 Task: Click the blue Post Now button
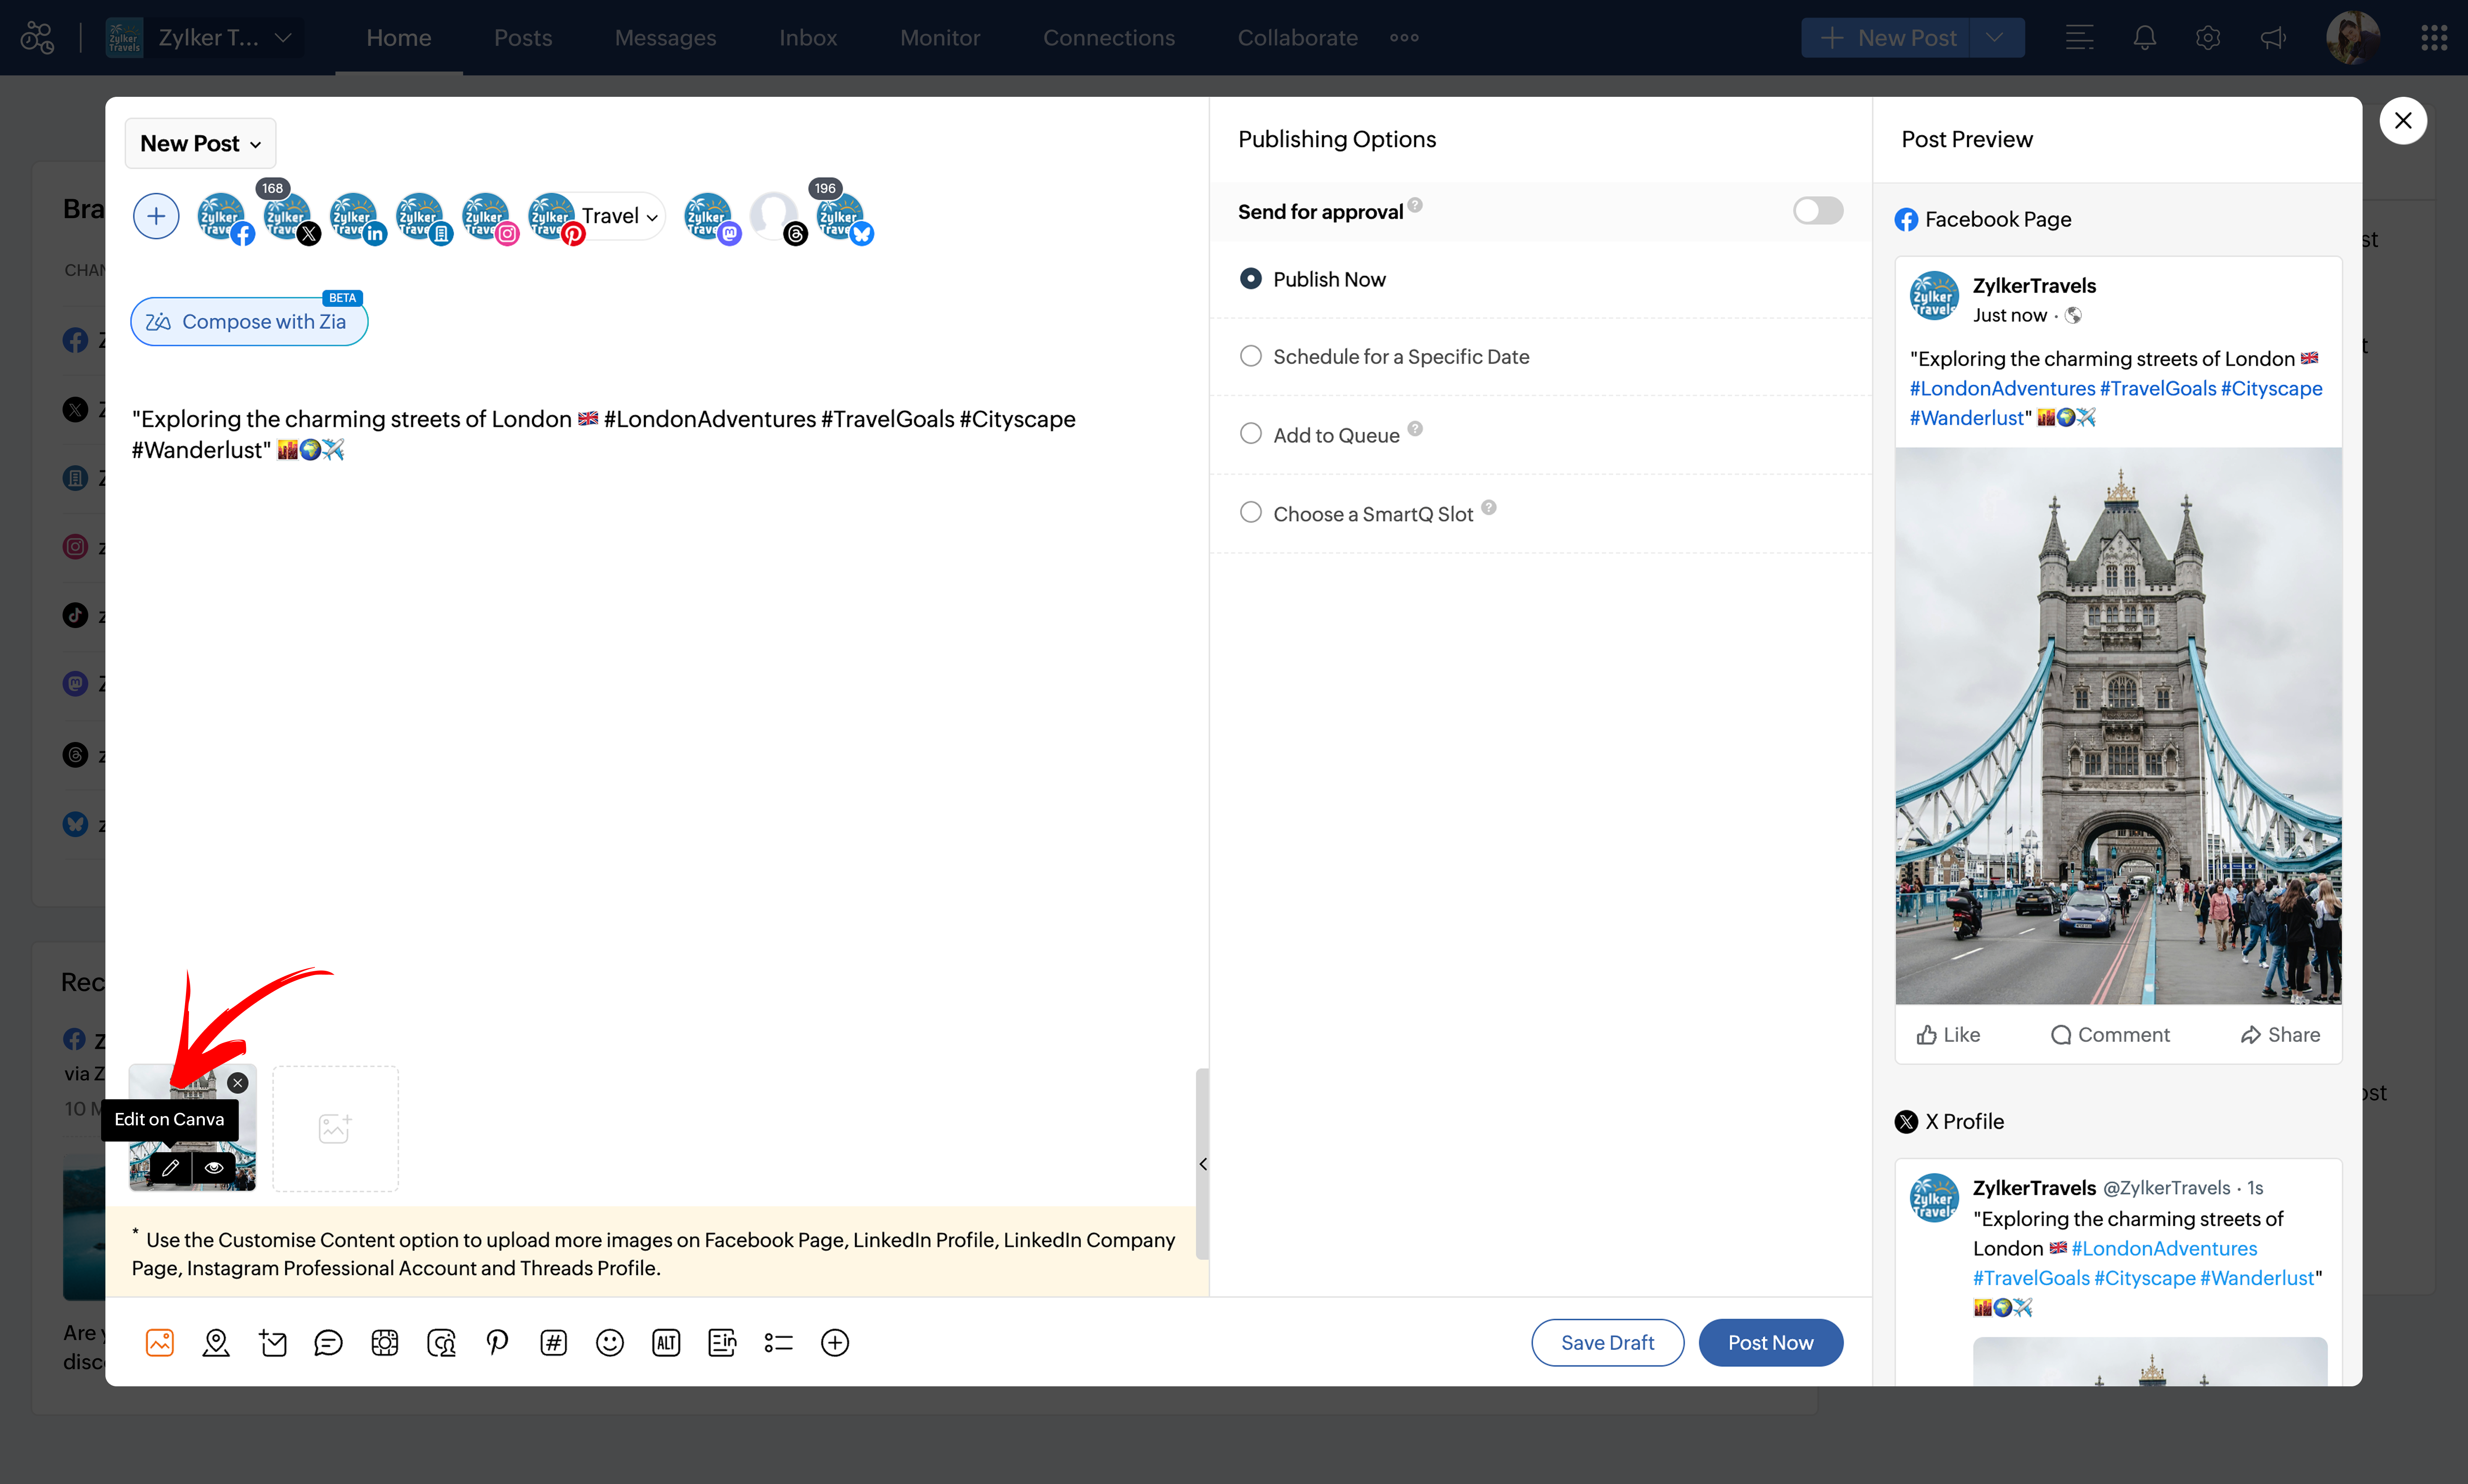click(x=1770, y=1342)
